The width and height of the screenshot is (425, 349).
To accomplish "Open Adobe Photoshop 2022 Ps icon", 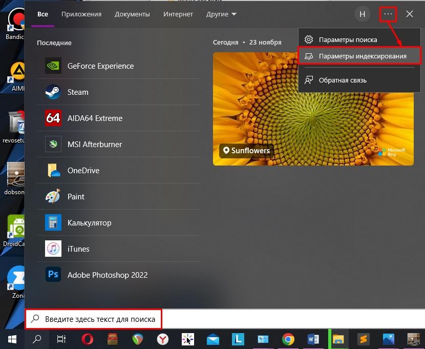I will pos(53,274).
